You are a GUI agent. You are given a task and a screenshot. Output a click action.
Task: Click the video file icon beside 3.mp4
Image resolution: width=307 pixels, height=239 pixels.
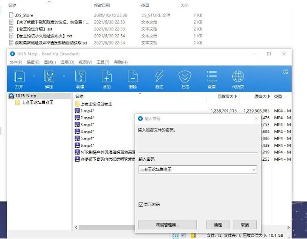pyautogui.click(x=77, y=124)
